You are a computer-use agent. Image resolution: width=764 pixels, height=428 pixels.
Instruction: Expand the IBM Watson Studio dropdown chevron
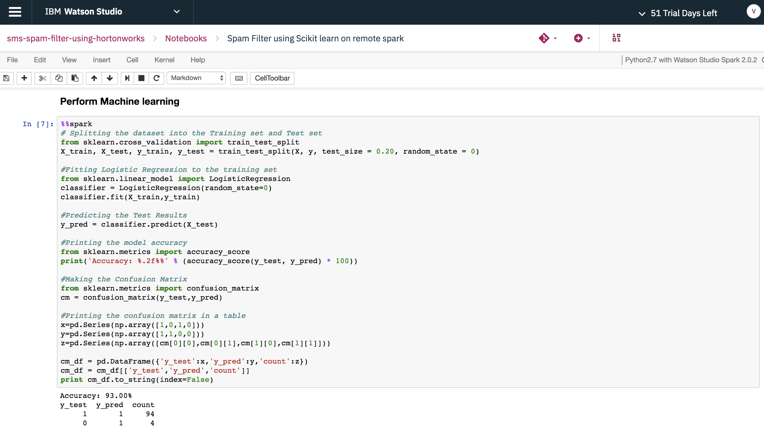(177, 12)
